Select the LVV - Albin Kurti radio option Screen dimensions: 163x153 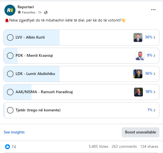10,37
